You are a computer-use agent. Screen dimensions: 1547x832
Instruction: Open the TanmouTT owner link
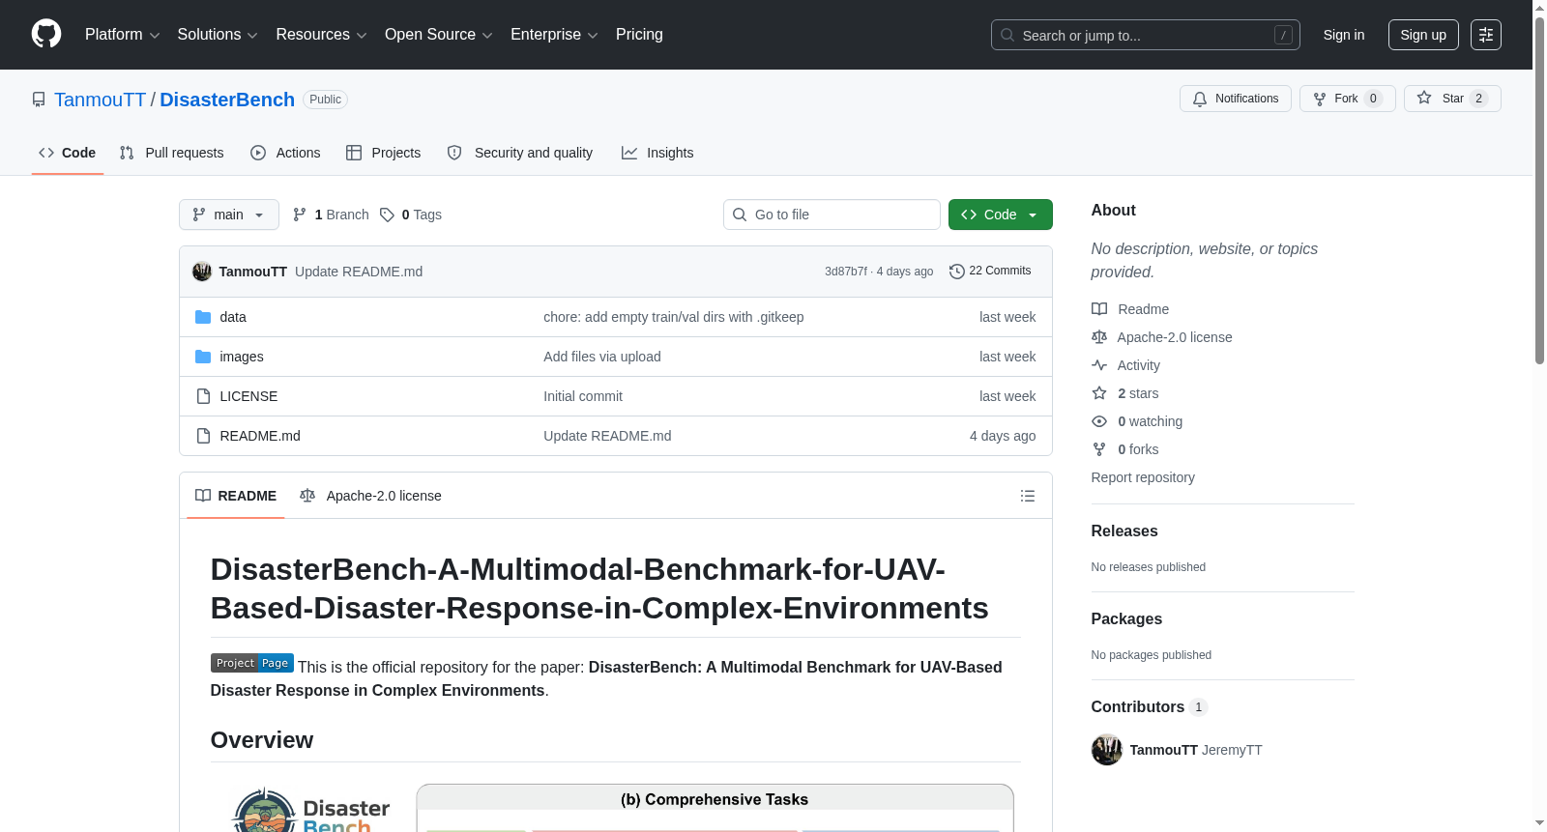coord(101,100)
